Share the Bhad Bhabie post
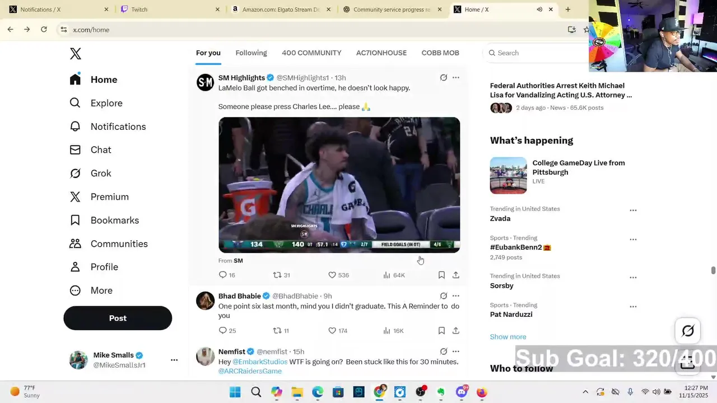This screenshot has width=717, height=403. point(456,331)
